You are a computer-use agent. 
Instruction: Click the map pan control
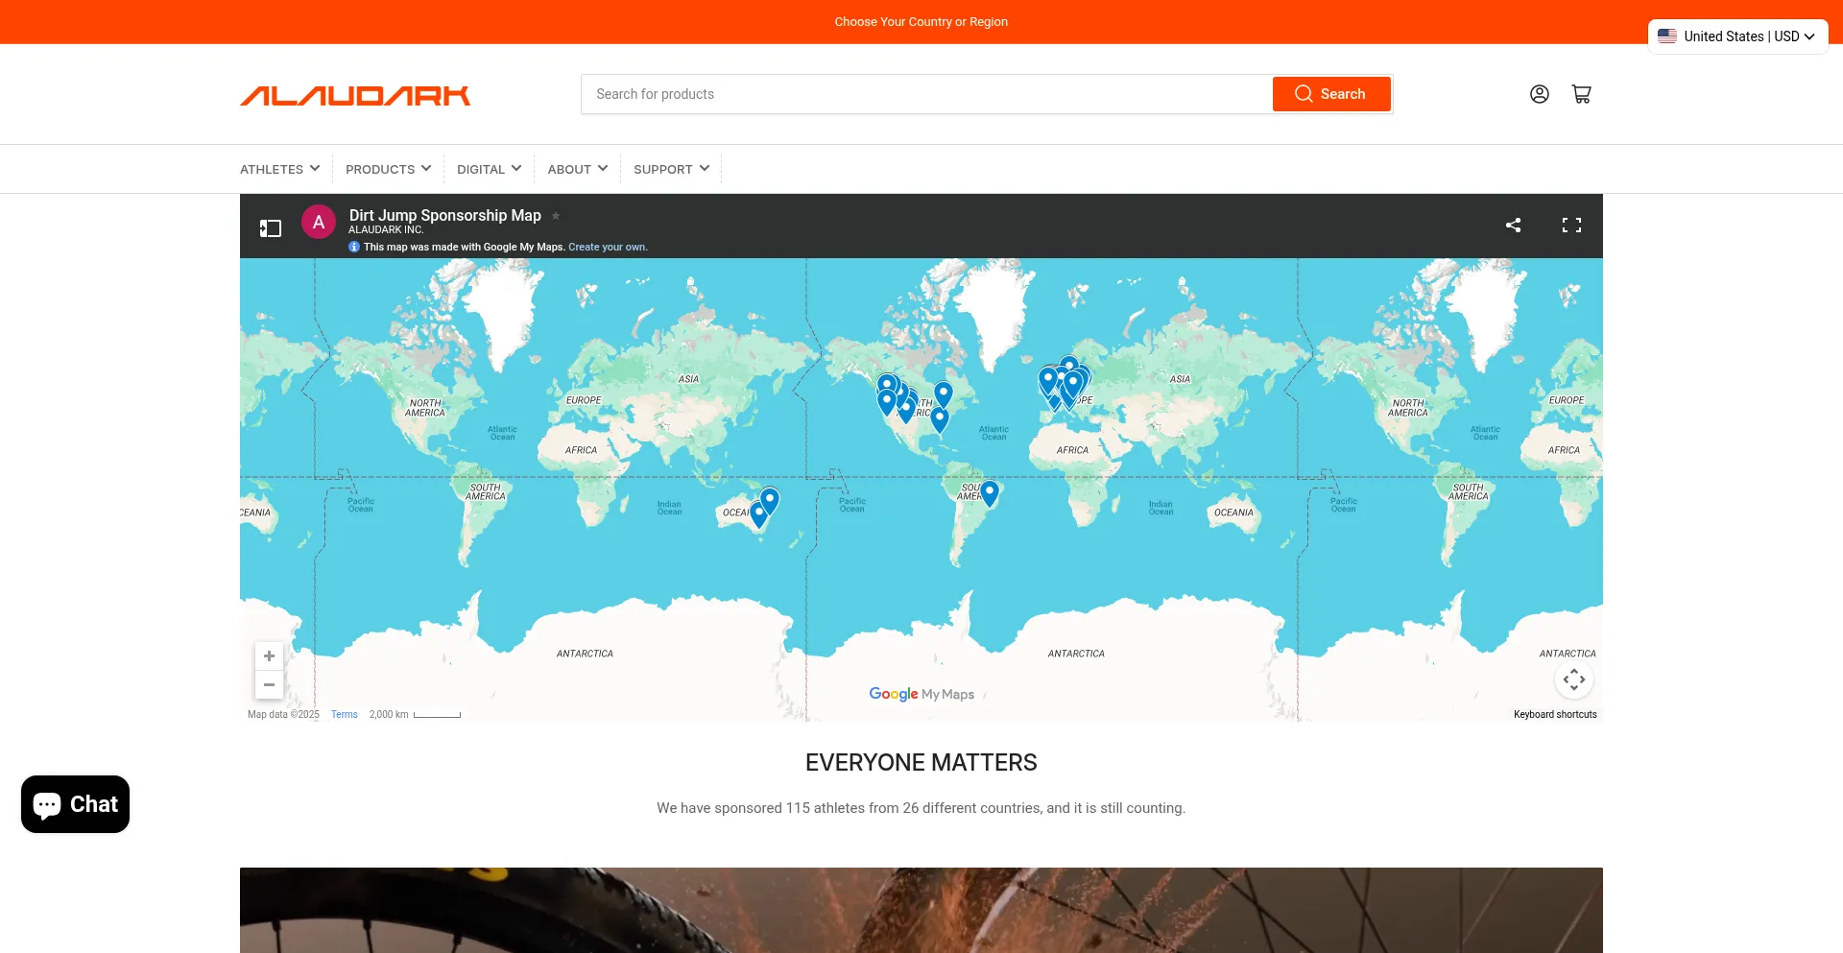tap(1573, 680)
